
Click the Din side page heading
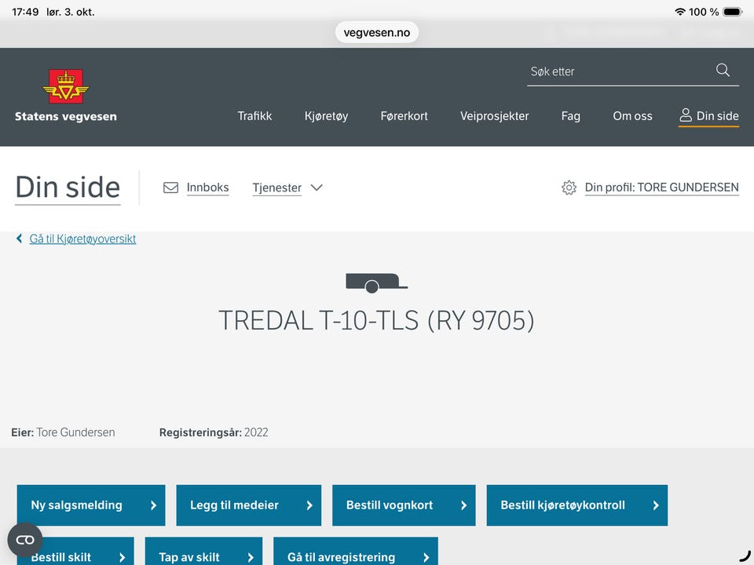tap(68, 187)
